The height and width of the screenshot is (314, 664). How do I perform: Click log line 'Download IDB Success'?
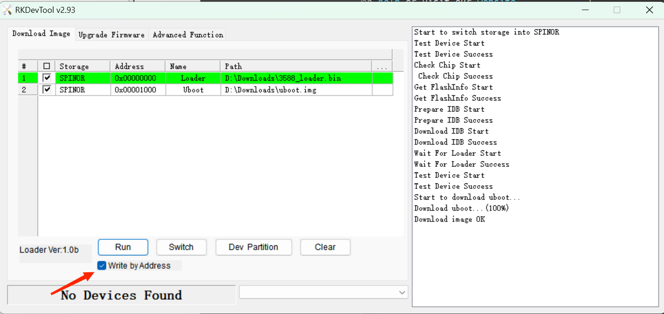(455, 142)
